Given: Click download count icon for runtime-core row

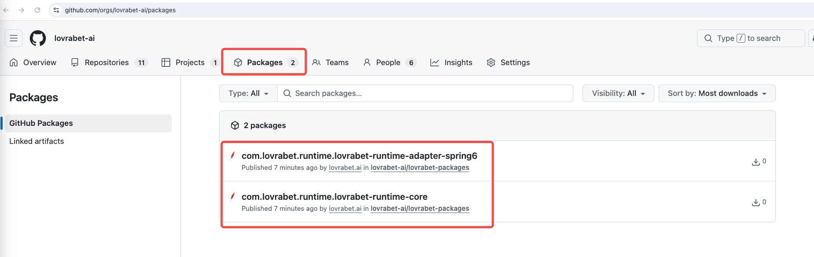Looking at the screenshot, I should [x=755, y=202].
